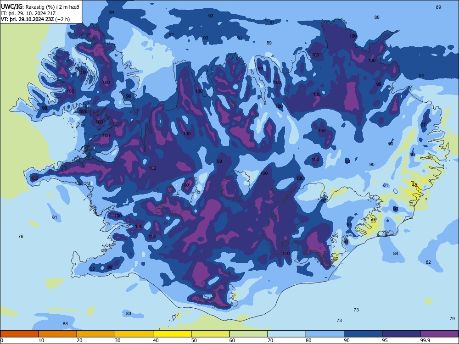This screenshot has height=344, width=459.
Task: Click the lightest blue 70–80 legend swatch
Action: tap(286, 334)
